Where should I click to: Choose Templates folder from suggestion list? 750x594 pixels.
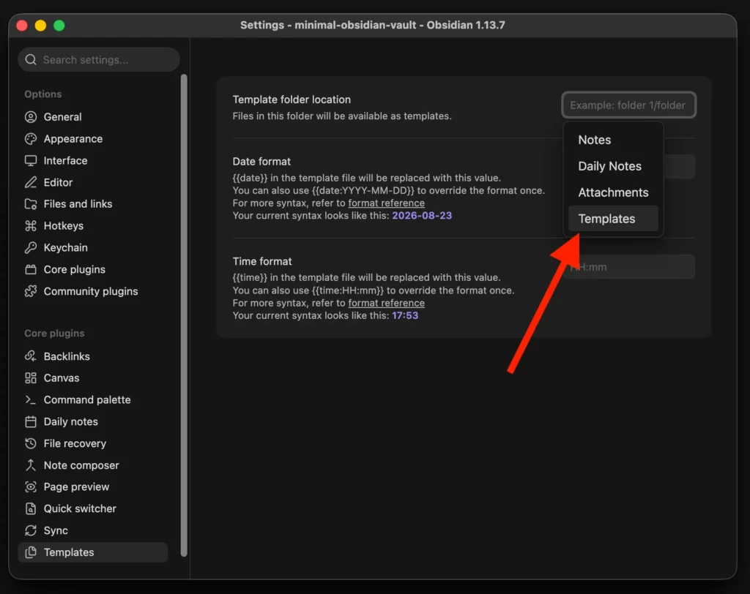[613, 219]
